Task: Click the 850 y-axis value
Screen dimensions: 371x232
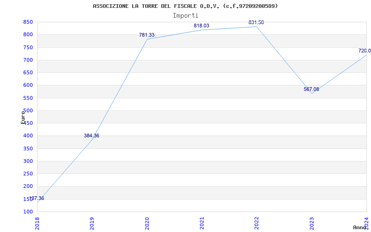Action: point(28,22)
